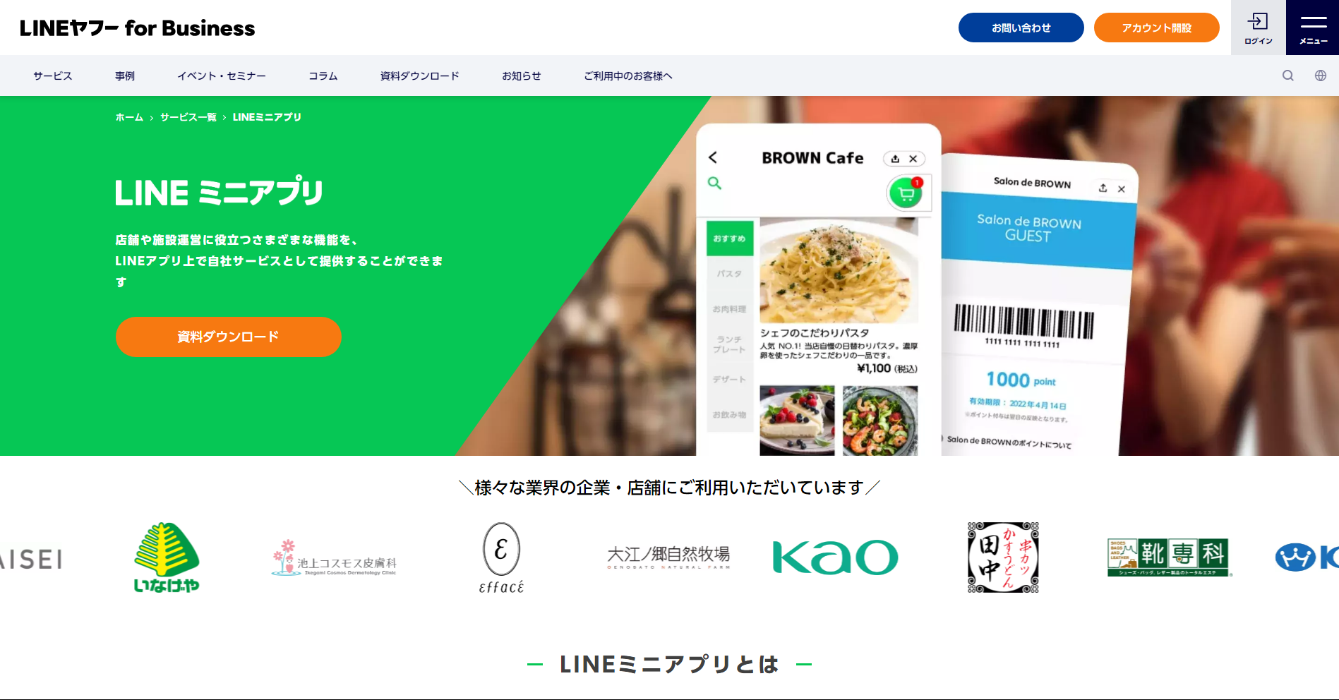Click the orange 資料ダウンロード hero button
Viewport: 1339px width, 700px height.
[x=228, y=337]
